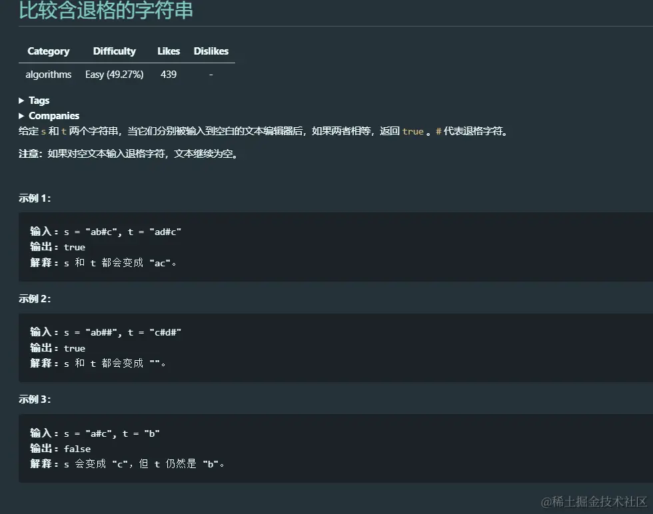
Task: Select the inline code token true
Action: (x=413, y=131)
